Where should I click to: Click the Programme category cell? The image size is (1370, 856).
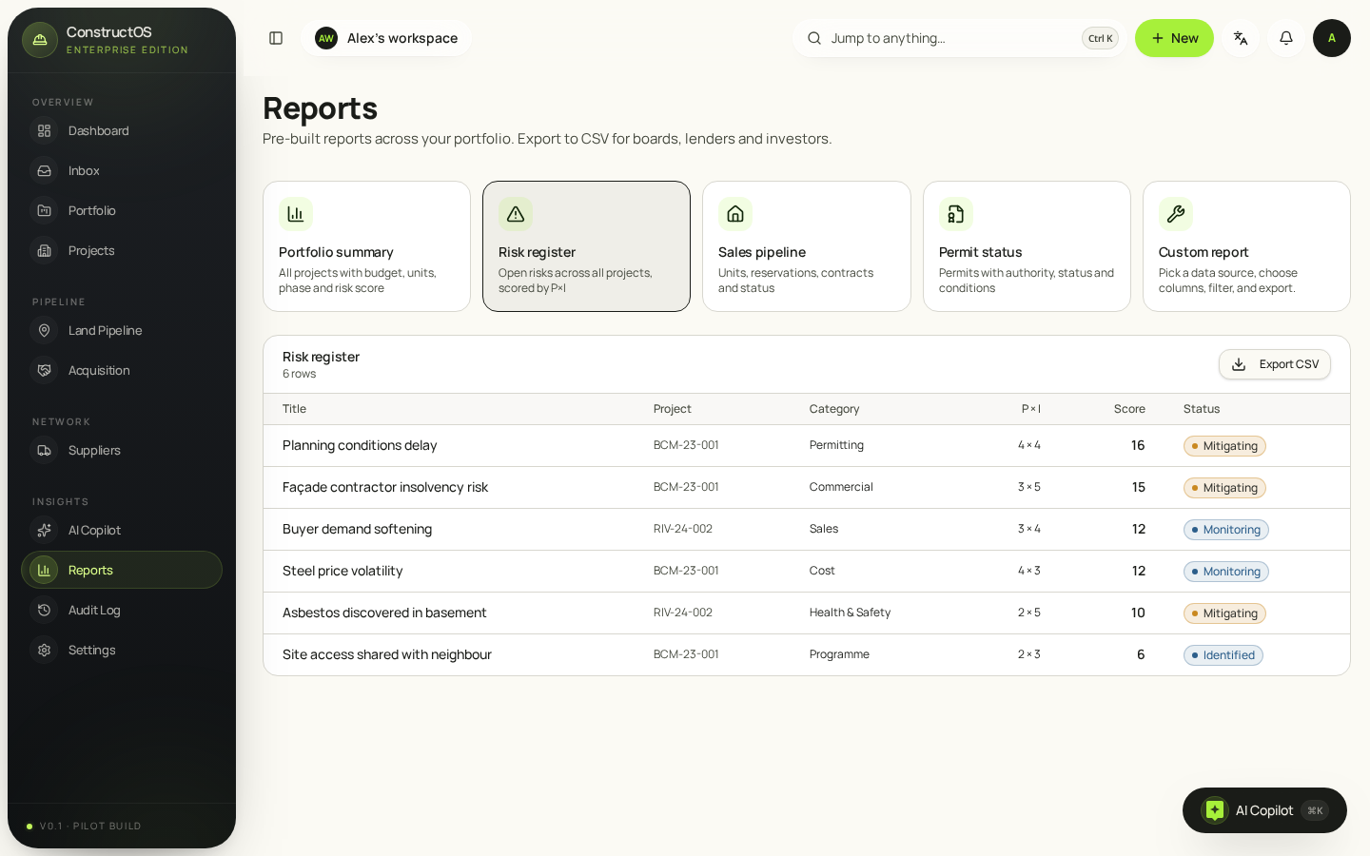839,654
